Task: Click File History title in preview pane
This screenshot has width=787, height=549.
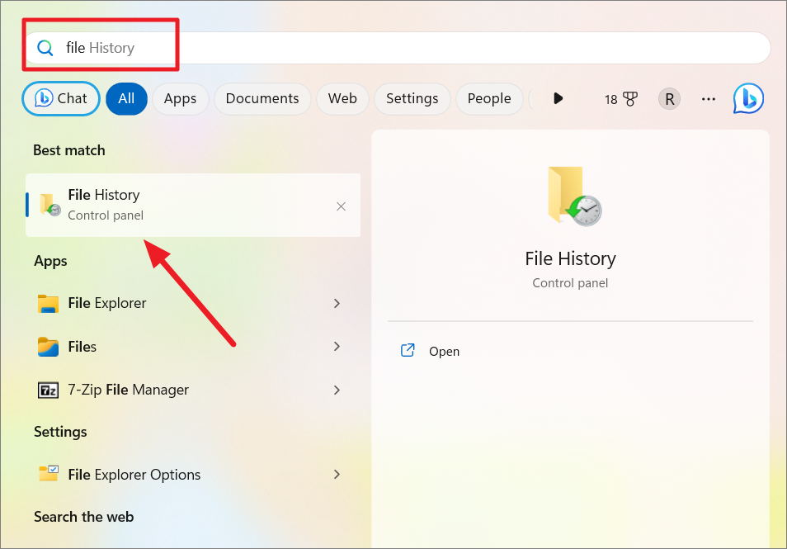Action: 570,258
